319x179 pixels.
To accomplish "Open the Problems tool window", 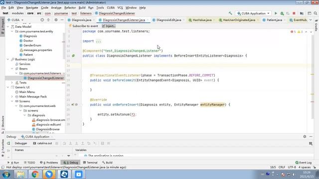I will coord(49,163).
